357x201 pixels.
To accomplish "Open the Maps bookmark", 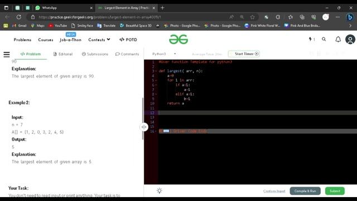I will click(x=37, y=26).
